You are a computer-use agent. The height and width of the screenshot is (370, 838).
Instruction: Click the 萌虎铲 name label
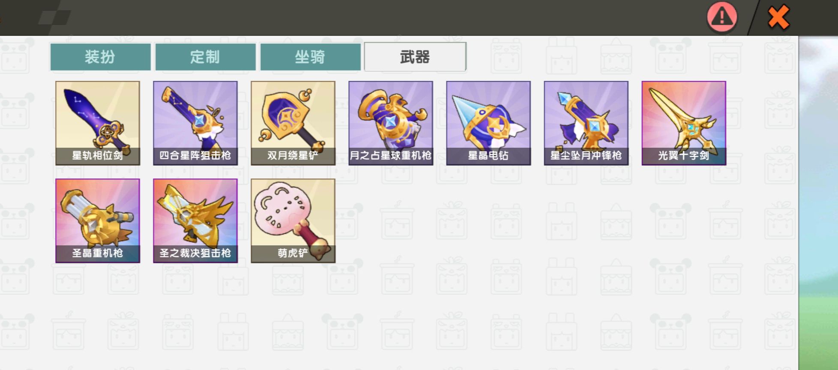[293, 253]
